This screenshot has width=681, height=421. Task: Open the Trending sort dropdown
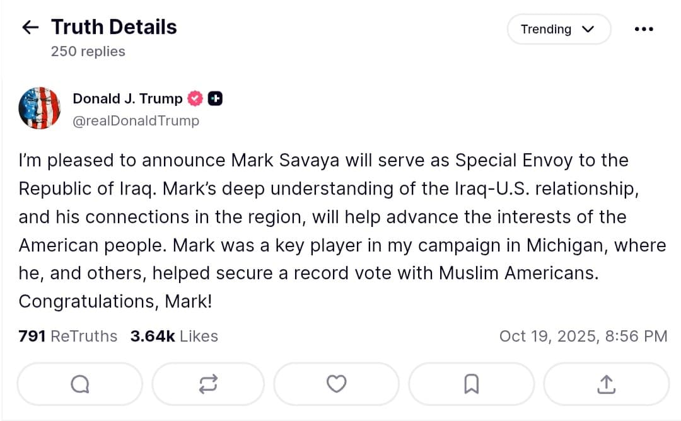click(x=559, y=29)
